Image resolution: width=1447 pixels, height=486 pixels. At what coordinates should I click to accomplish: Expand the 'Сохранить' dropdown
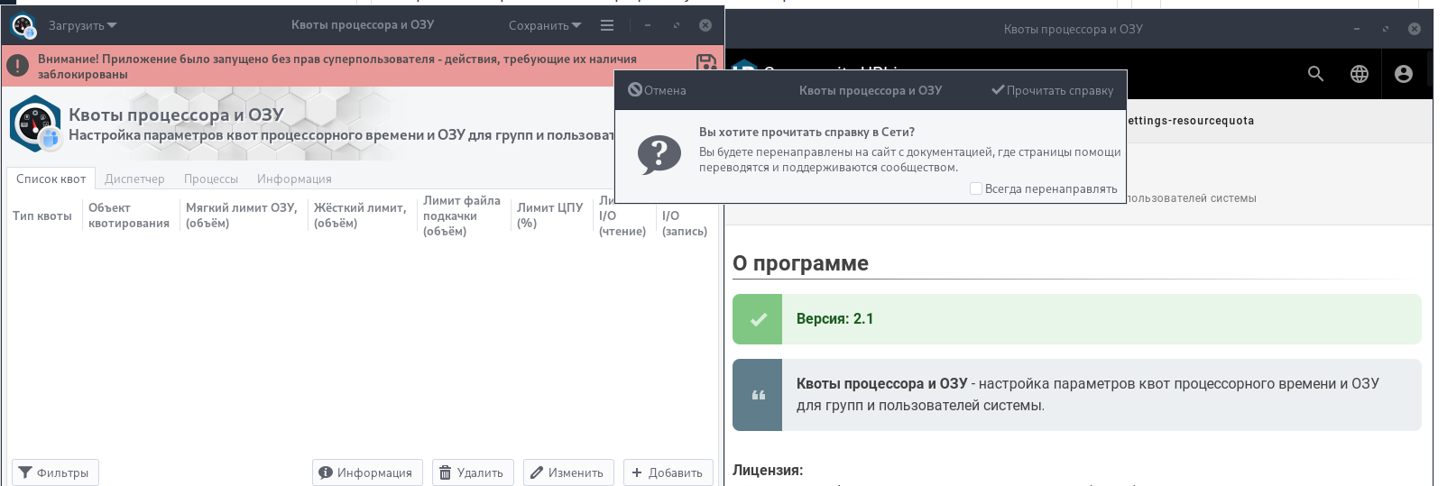tap(545, 25)
